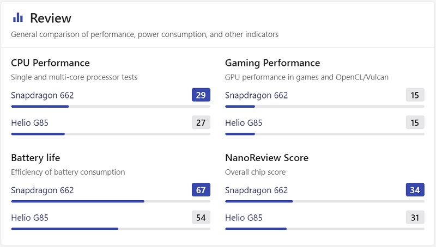Image resolution: width=436 pixels, height=247 pixels.
Task: Click the bar chart icon beside Review
Action: [18, 17]
